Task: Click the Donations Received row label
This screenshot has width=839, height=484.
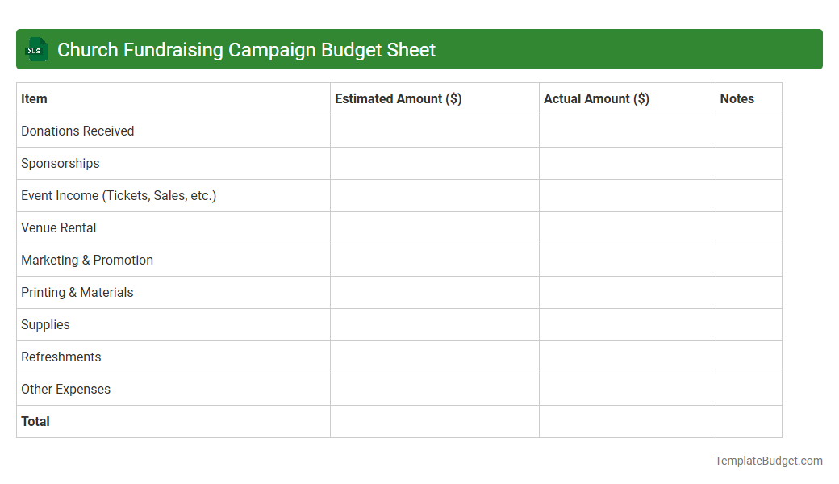Action: pyautogui.click(x=77, y=131)
